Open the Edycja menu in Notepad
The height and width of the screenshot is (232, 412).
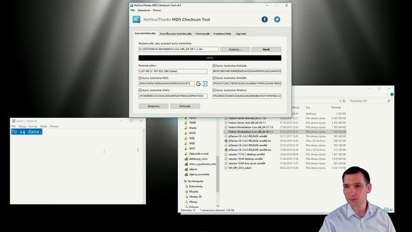click(22, 126)
